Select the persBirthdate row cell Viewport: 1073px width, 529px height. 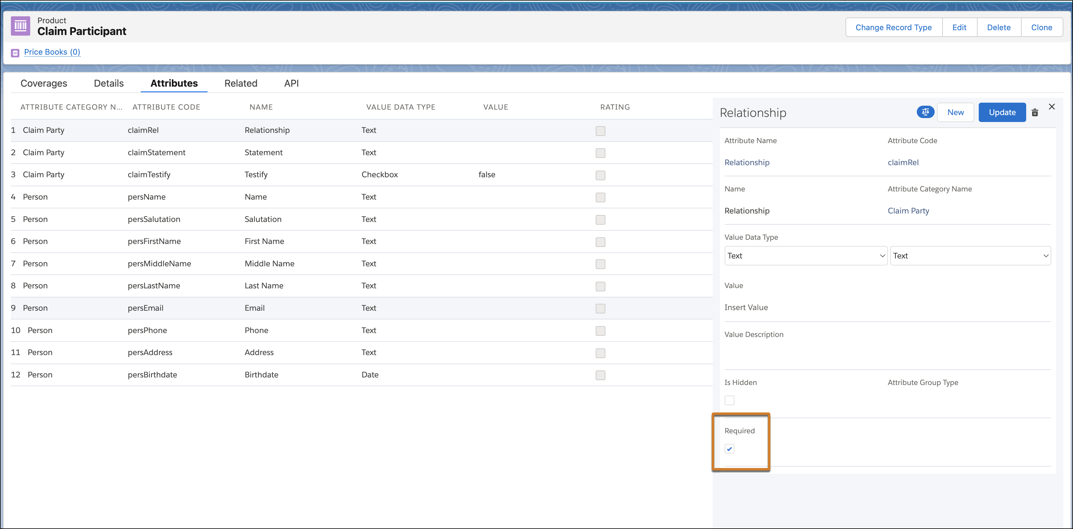click(x=152, y=375)
